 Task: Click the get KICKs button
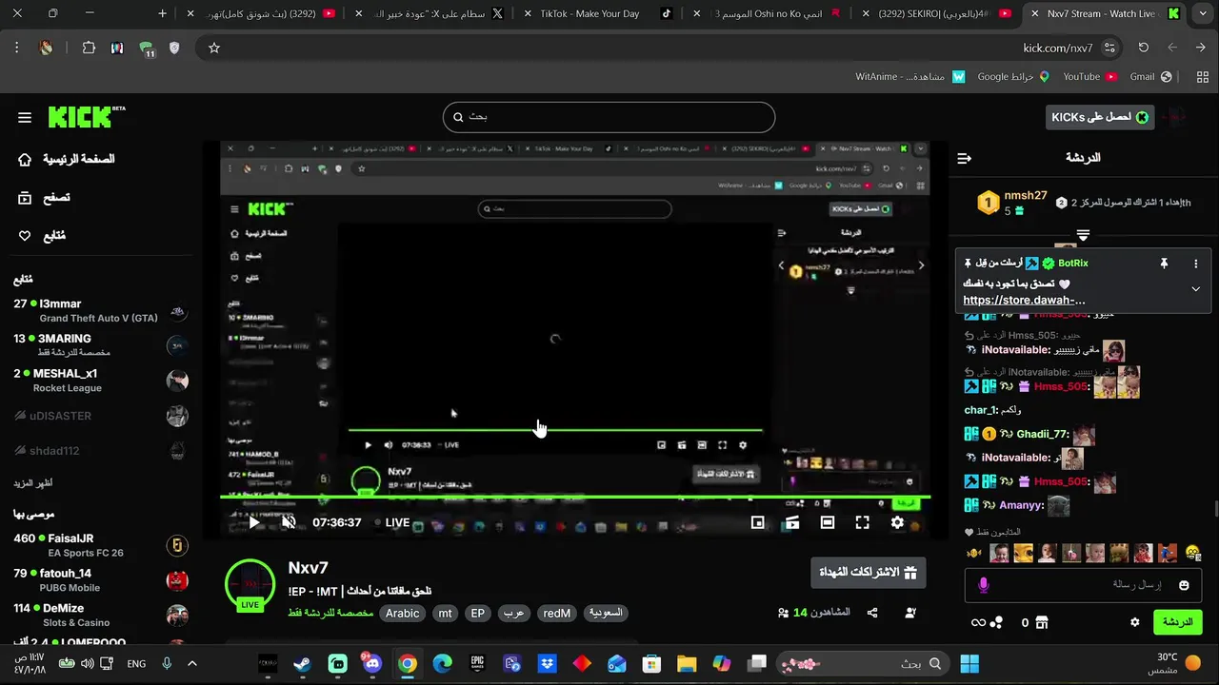click(x=1099, y=117)
